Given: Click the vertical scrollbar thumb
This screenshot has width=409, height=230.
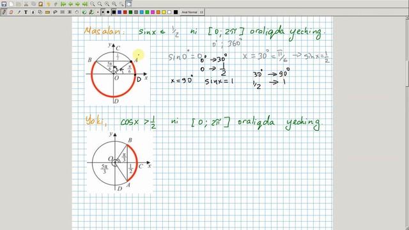Looking at the screenshot, I should [407, 74].
